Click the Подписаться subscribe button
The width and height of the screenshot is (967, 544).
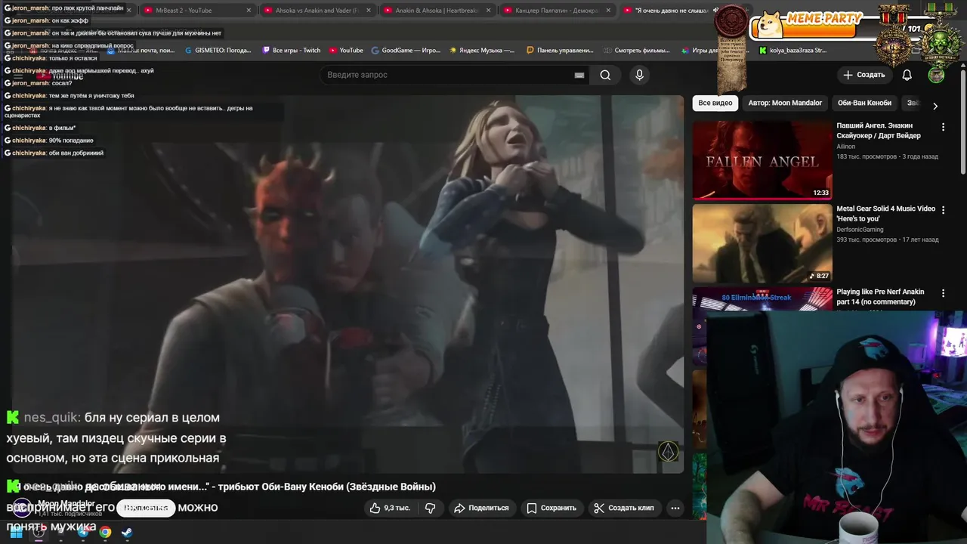coord(146,508)
